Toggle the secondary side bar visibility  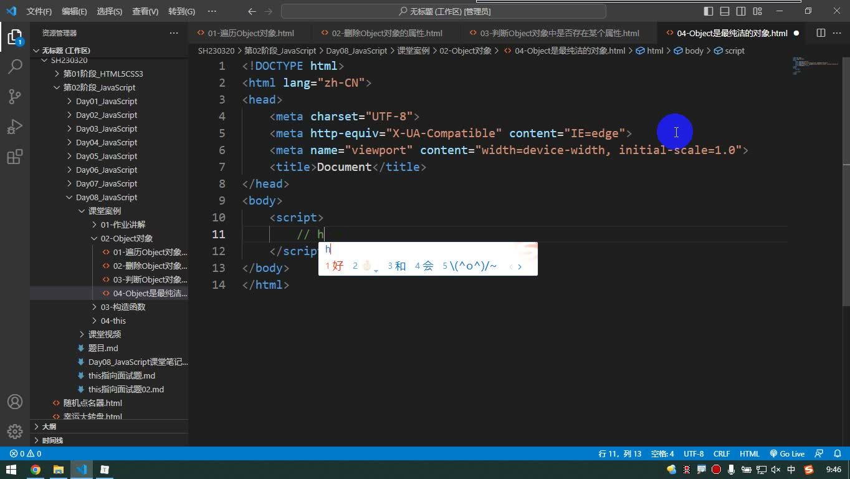[x=741, y=11]
